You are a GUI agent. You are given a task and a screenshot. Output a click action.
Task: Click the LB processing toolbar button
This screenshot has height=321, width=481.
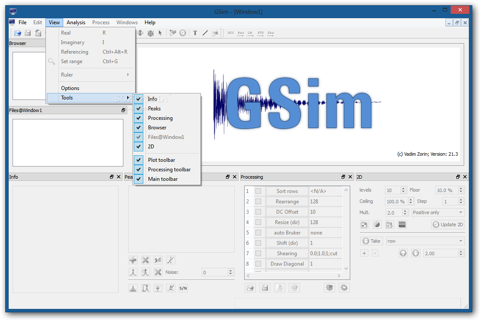250,33
